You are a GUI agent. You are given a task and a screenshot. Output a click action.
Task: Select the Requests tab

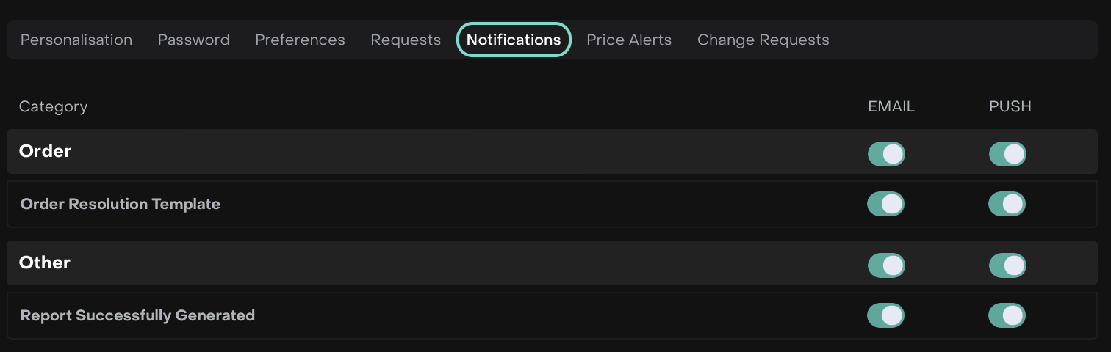pyautogui.click(x=406, y=40)
